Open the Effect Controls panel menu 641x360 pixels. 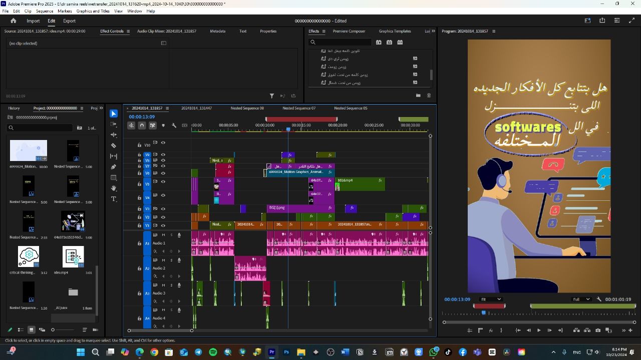tap(128, 31)
